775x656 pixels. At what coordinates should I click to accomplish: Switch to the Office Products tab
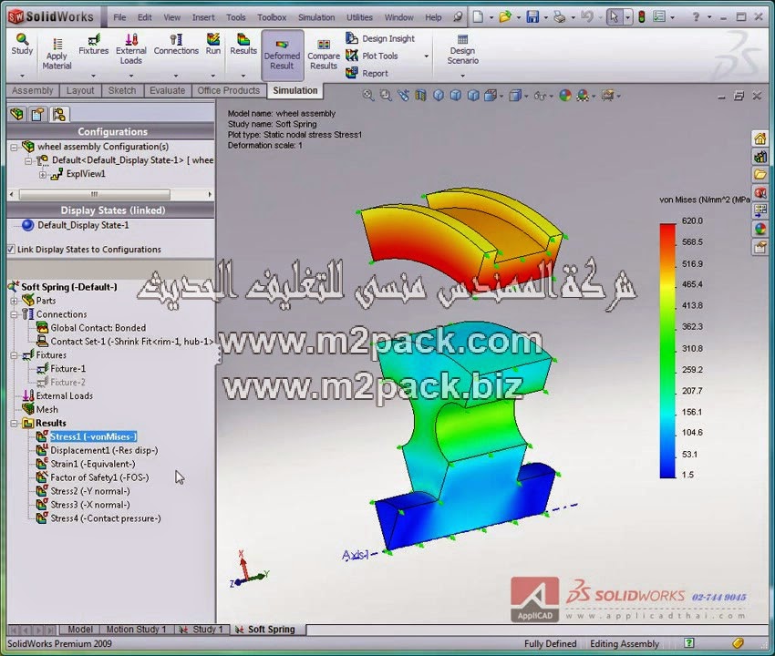coord(228,90)
